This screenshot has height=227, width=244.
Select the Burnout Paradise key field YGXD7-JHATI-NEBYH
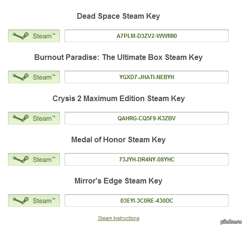(x=147, y=77)
